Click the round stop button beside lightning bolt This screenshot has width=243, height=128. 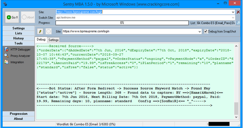49,32
